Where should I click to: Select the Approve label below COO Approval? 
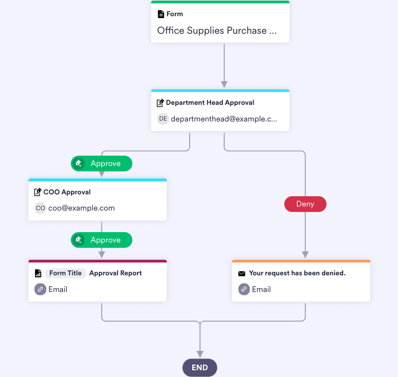pos(106,240)
